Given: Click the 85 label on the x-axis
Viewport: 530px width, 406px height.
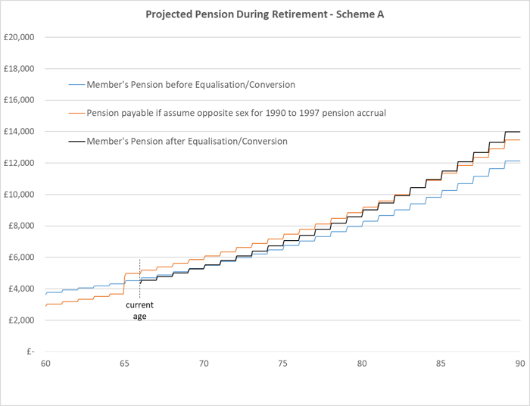Looking at the screenshot, I should (441, 364).
